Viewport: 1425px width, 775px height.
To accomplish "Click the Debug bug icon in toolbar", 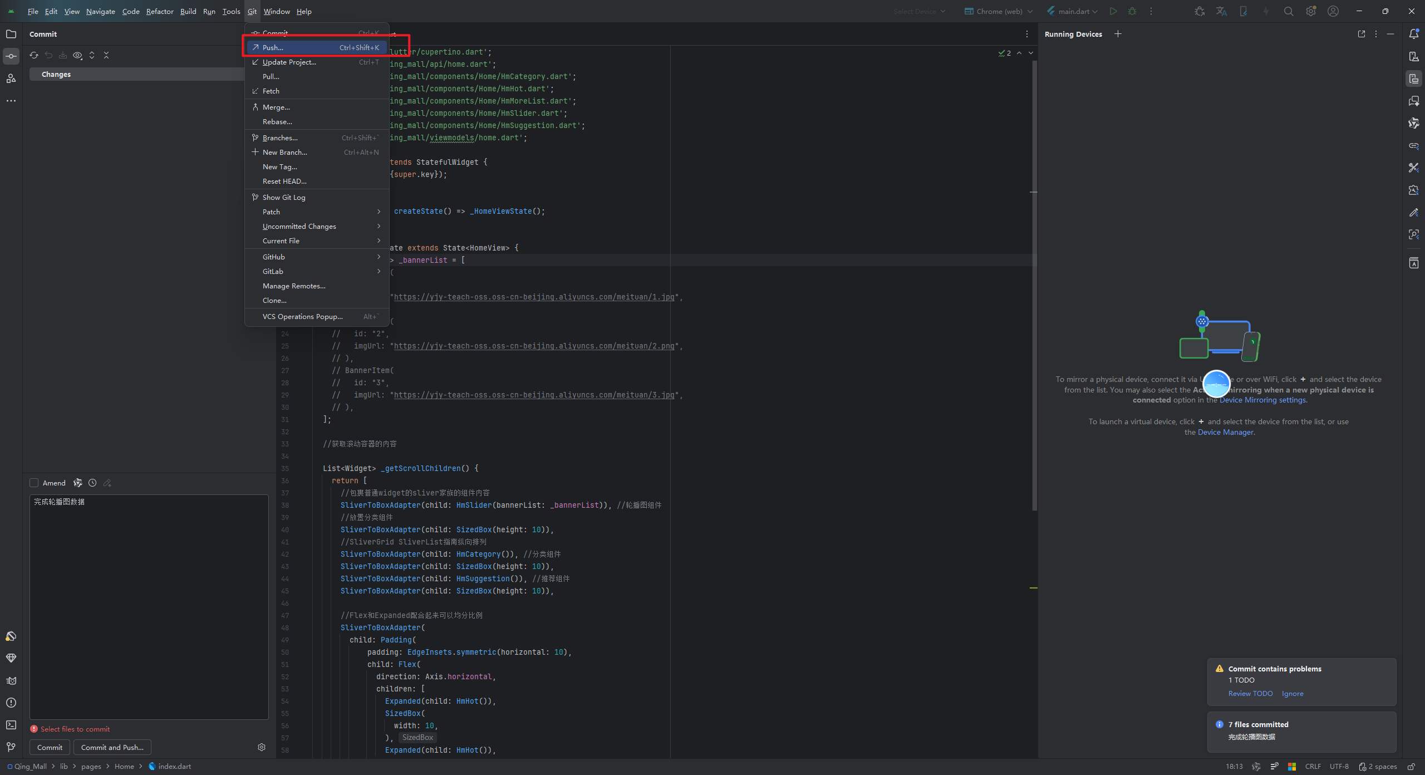I will point(1132,11).
